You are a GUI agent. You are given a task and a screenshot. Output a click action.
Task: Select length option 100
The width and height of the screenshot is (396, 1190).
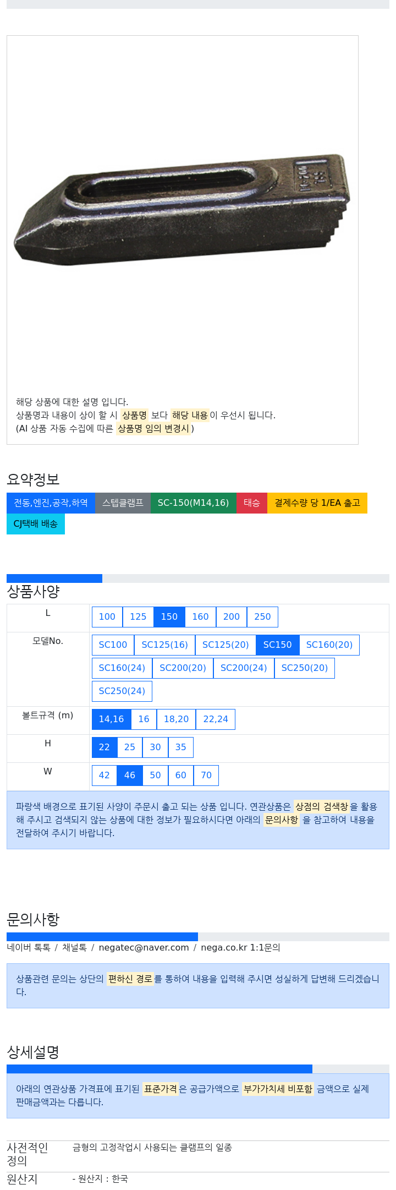(x=107, y=616)
